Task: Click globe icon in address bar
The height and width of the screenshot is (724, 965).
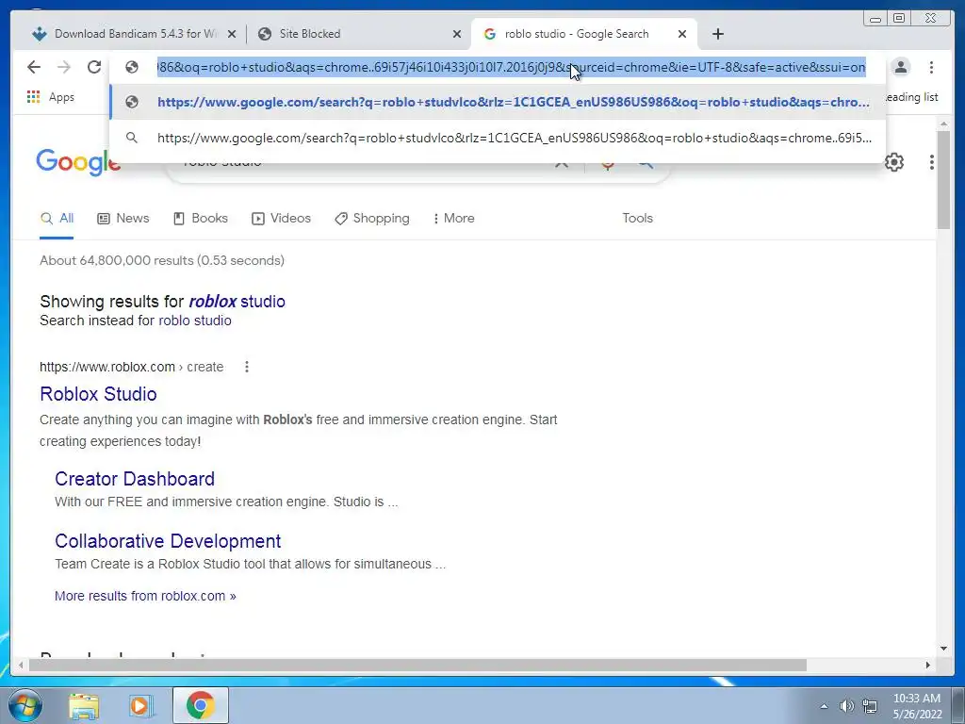Action: point(132,67)
